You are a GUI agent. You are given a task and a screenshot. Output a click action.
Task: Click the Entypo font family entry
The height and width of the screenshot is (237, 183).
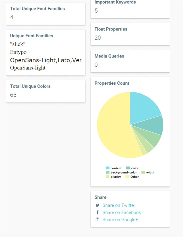coord(18,52)
